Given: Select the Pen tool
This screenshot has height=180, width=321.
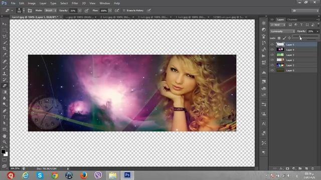Looking at the screenshot, I should (x=5, y=111).
